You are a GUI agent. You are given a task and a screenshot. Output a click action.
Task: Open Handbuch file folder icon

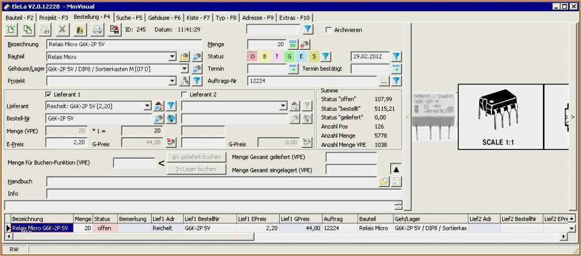click(x=384, y=182)
